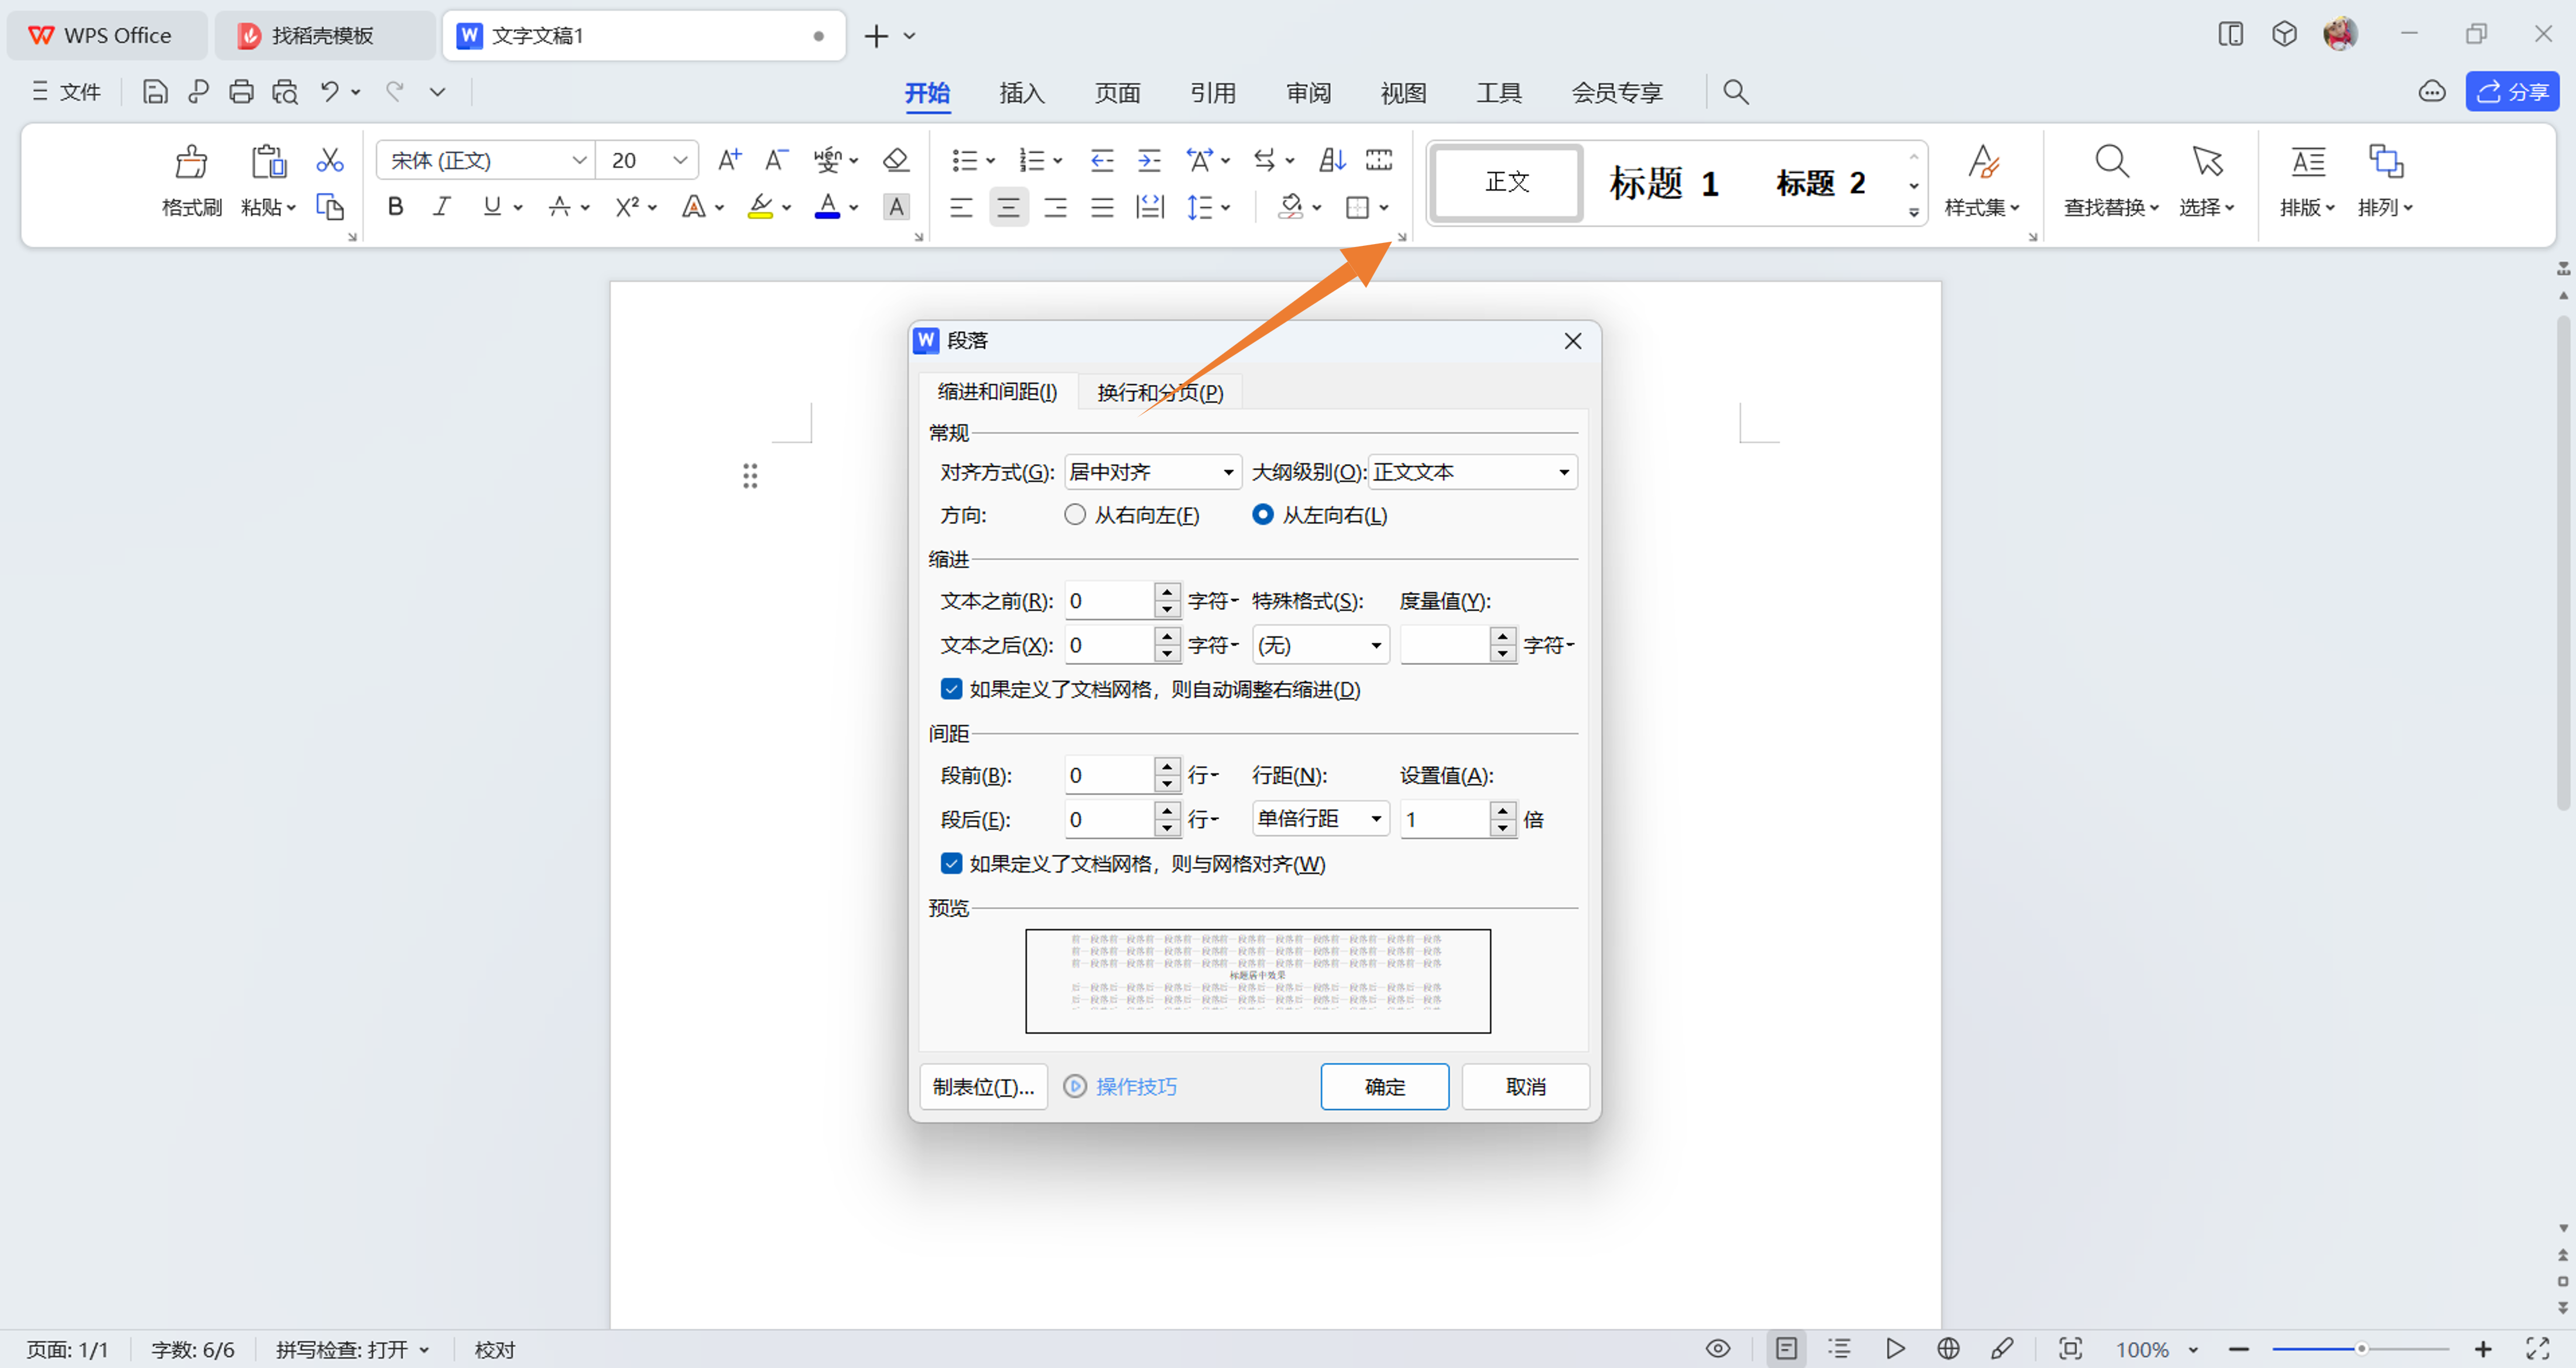Click the 确定 button in dialog
Screen dimensions: 2576x1368
coord(1384,1086)
